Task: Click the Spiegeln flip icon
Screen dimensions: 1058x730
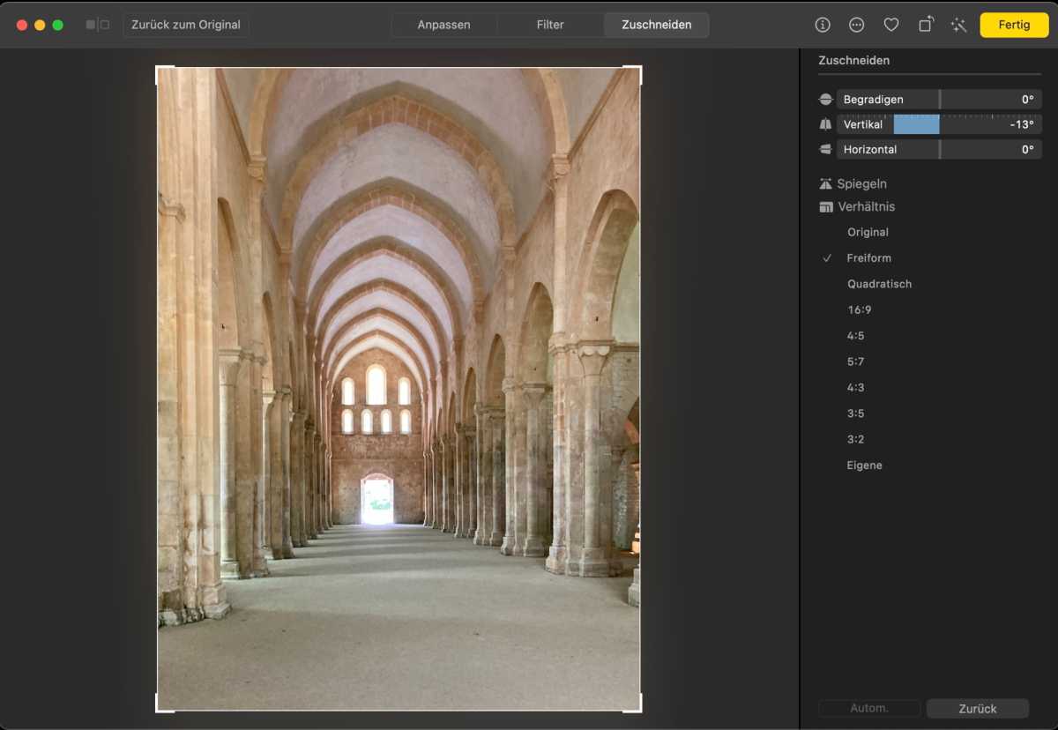Action: pyautogui.click(x=825, y=183)
